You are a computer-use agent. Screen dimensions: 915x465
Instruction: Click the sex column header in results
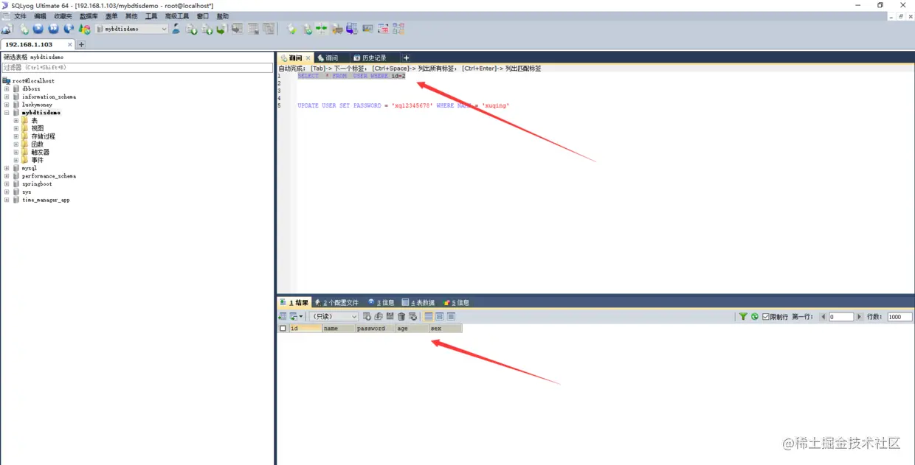click(x=445, y=329)
